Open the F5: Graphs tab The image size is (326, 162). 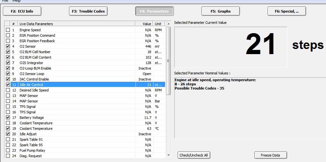coord(220,11)
